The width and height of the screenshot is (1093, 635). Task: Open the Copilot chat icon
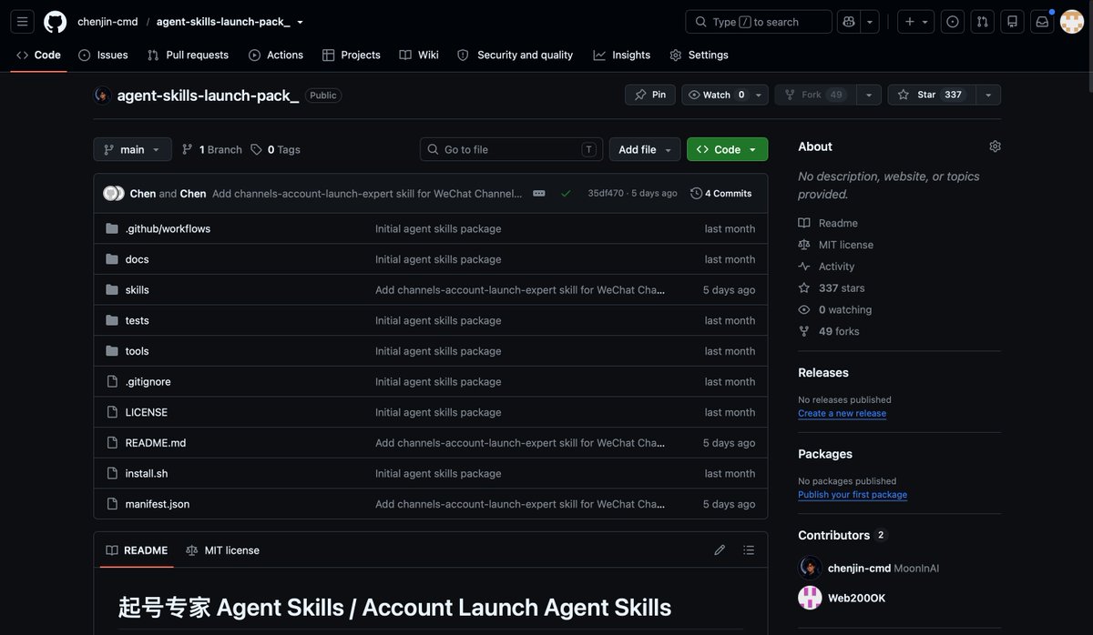point(849,22)
